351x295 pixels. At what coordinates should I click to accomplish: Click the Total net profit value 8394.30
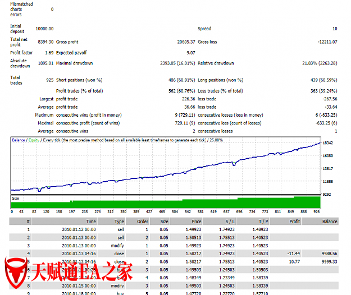(45, 42)
